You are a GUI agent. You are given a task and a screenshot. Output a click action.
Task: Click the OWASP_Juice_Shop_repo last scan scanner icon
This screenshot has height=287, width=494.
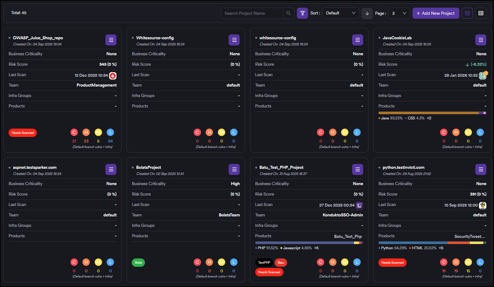pyautogui.click(x=113, y=76)
